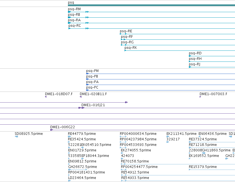Select transcript psq-RF label
The image size is (235, 182).
tap(127, 37)
